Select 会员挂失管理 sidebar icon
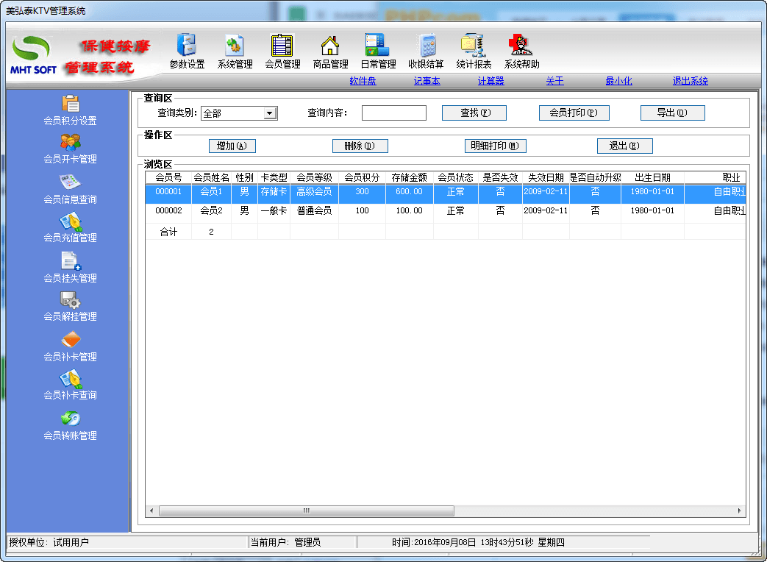The width and height of the screenshot is (767, 562). (x=70, y=261)
